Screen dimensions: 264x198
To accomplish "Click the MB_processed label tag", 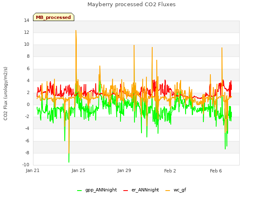I will [x=54, y=17].
